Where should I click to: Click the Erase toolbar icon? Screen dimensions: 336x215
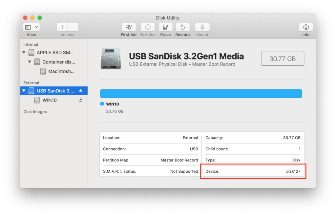point(165,27)
